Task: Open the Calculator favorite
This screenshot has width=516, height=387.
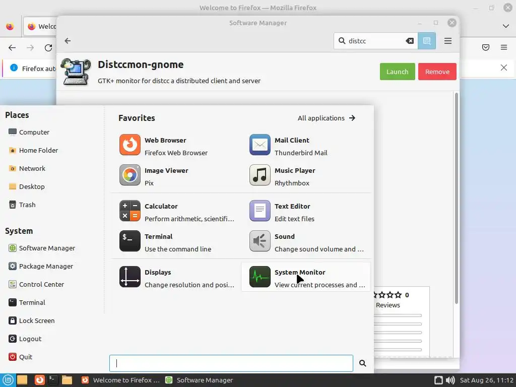Action: click(x=177, y=212)
